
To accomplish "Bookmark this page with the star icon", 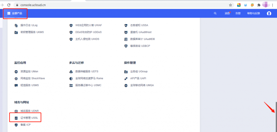I will coord(230,5).
